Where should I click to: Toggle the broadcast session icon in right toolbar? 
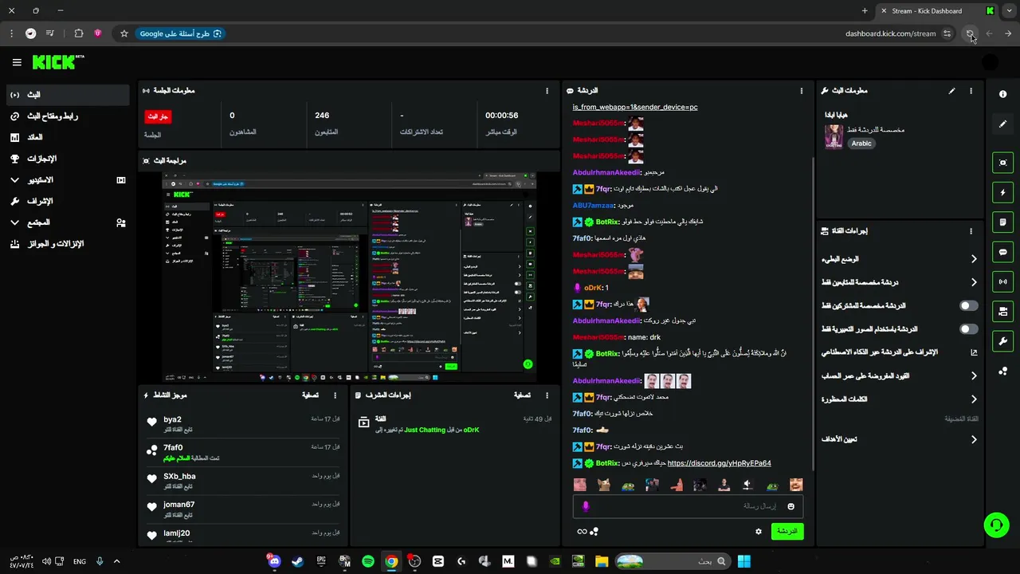click(x=1002, y=281)
